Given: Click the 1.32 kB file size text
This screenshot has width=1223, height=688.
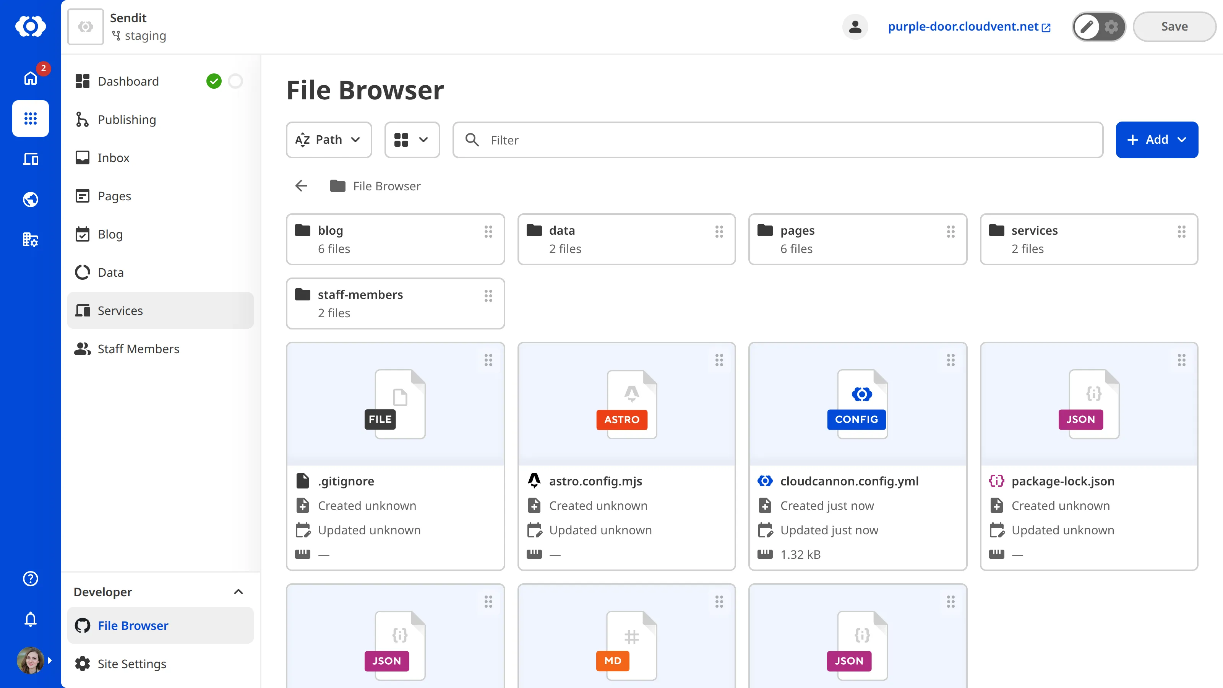Looking at the screenshot, I should point(800,555).
